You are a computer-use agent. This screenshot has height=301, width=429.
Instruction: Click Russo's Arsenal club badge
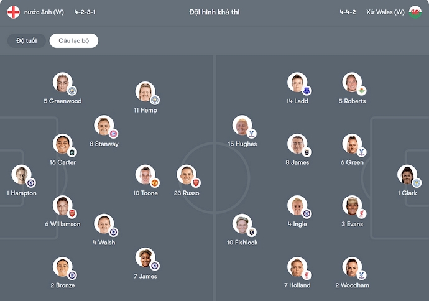click(x=196, y=183)
